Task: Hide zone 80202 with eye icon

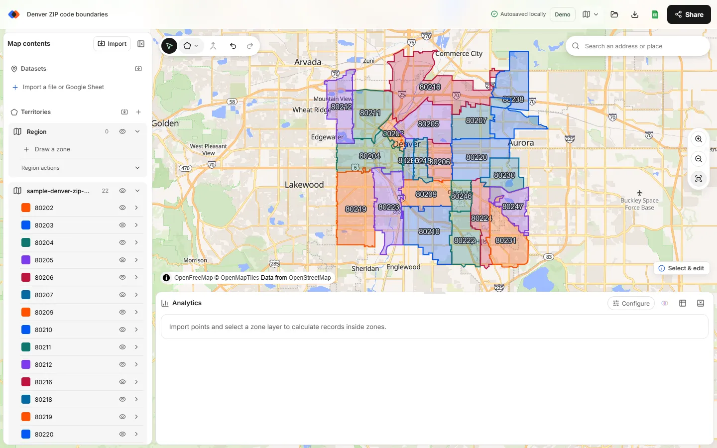Action: click(x=122, y=208)
